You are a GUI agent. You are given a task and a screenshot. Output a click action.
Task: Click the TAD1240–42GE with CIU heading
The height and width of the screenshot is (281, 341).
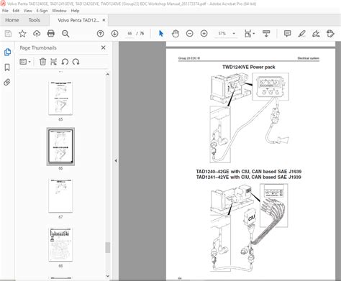point(249,172)
